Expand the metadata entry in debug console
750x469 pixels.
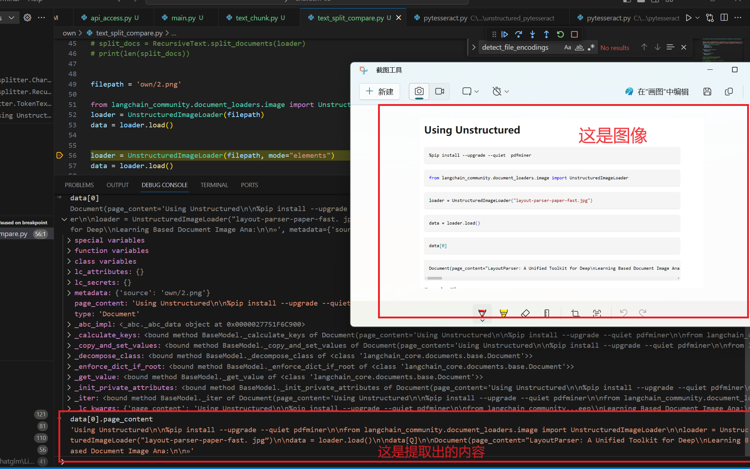click(x=69, y=293)
